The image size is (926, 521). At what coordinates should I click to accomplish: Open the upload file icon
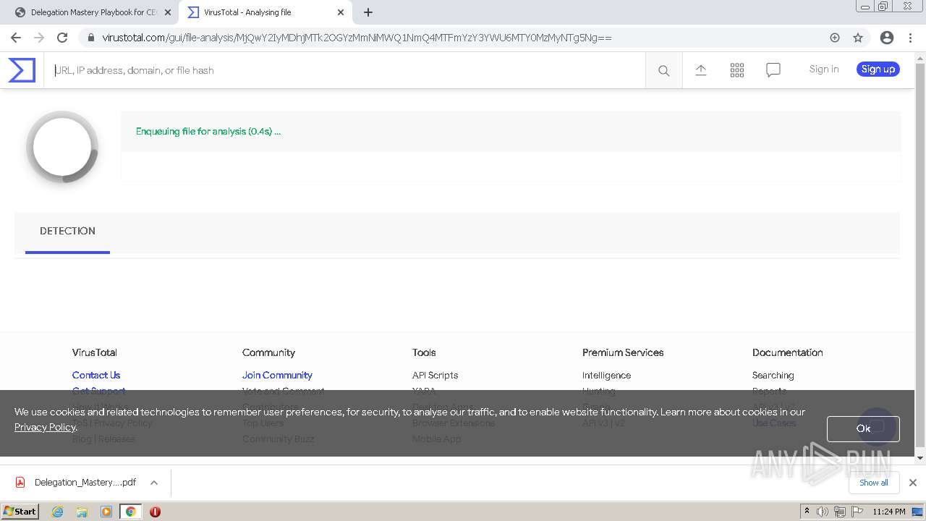(701, 70)
